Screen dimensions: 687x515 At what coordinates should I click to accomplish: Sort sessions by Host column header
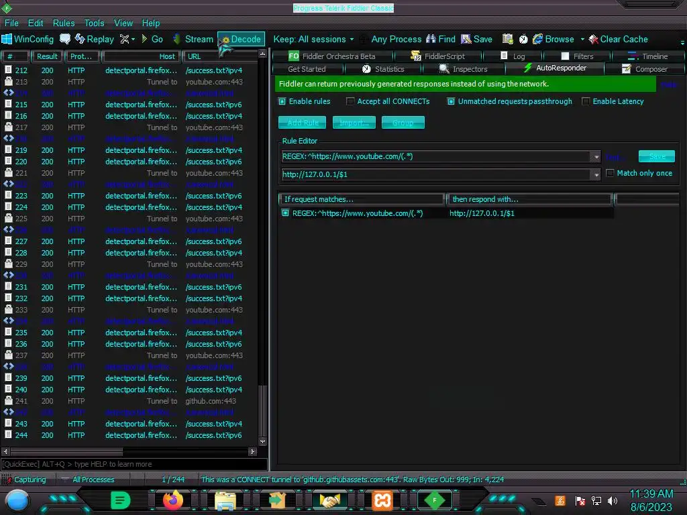141,56
